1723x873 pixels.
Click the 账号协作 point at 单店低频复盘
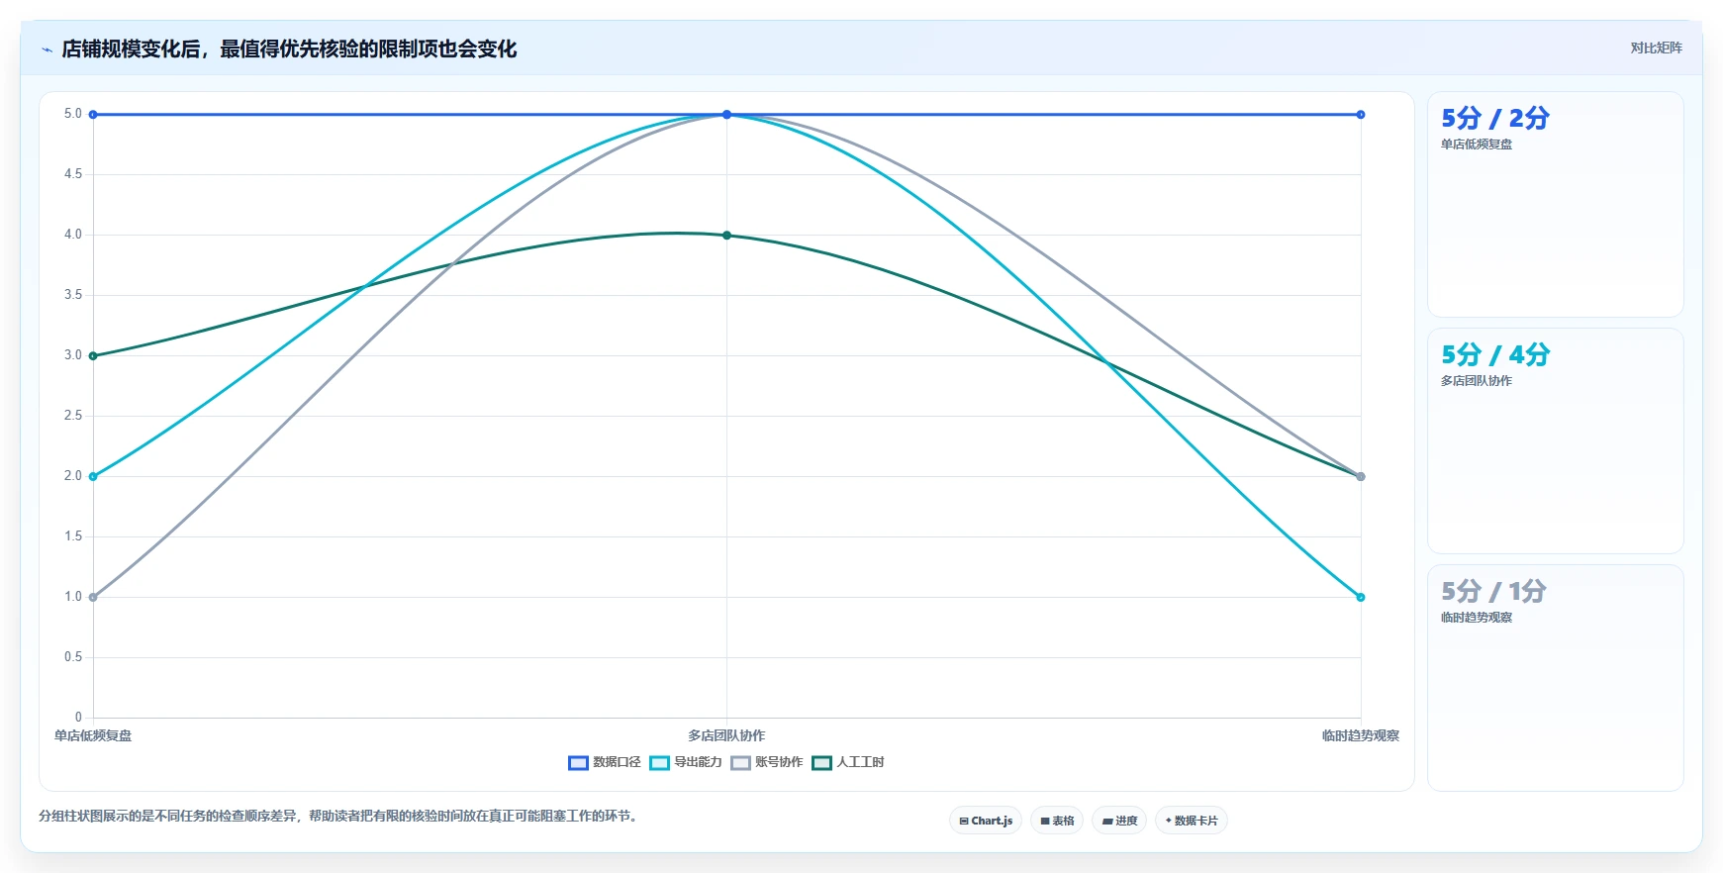tap(93, 598)
